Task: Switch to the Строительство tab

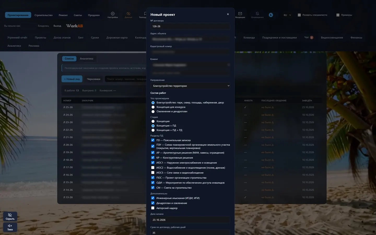Action: pyautogui.click(x=44, y=15)
